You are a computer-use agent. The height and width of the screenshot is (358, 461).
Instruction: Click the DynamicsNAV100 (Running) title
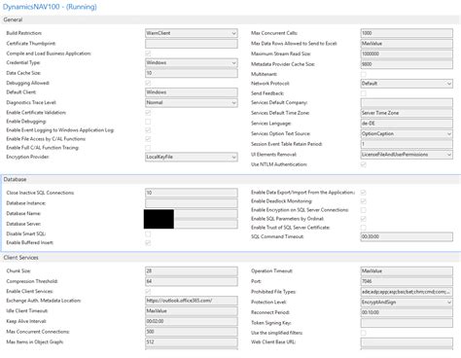tap(50, 7)
